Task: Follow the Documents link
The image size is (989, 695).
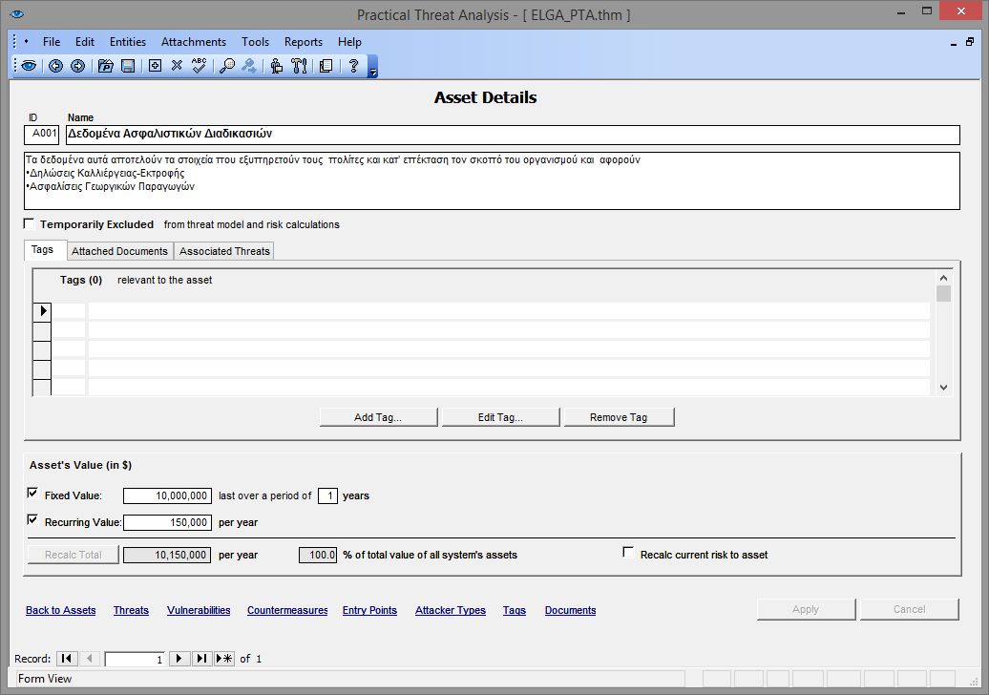Action: point(571,610)
